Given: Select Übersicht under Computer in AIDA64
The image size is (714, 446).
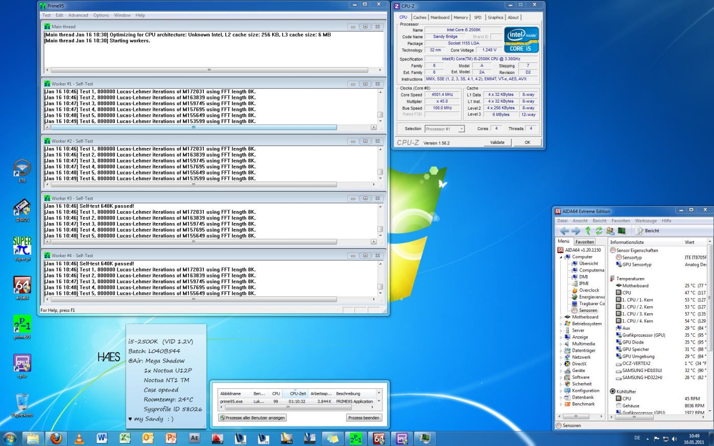Looking at the screenshot, I should pos(588,264).
